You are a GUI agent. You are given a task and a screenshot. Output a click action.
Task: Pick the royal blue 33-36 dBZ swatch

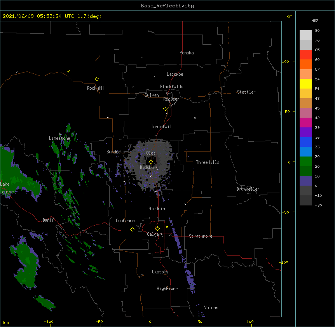[x=305, y=142]
